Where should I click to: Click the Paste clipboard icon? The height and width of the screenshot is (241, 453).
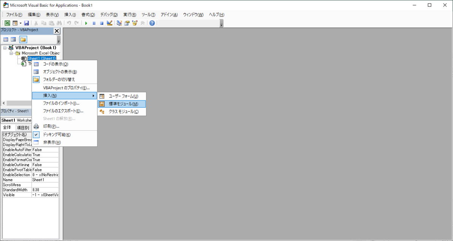(x=51, y=23)
